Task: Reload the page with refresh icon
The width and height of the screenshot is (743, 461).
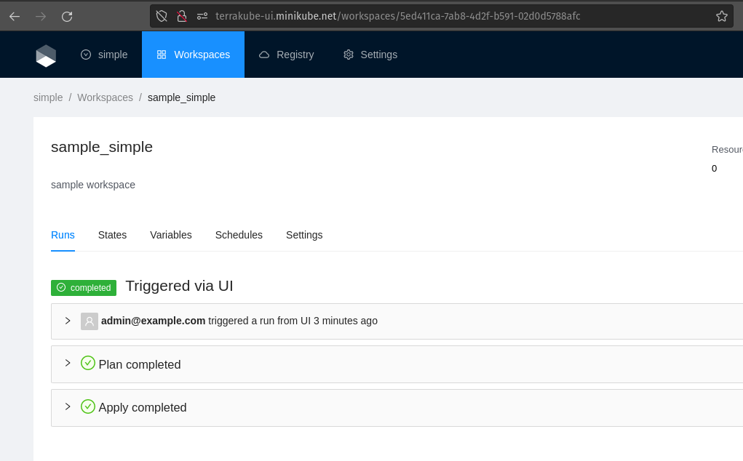Action: [x=67, y=16]
